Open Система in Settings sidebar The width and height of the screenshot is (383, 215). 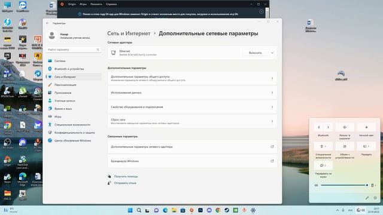click(x=74, y=61)
